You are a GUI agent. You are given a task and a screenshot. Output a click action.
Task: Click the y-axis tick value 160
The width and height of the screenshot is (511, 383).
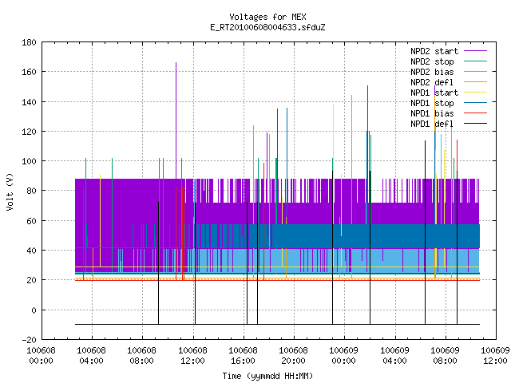(29, 72)
